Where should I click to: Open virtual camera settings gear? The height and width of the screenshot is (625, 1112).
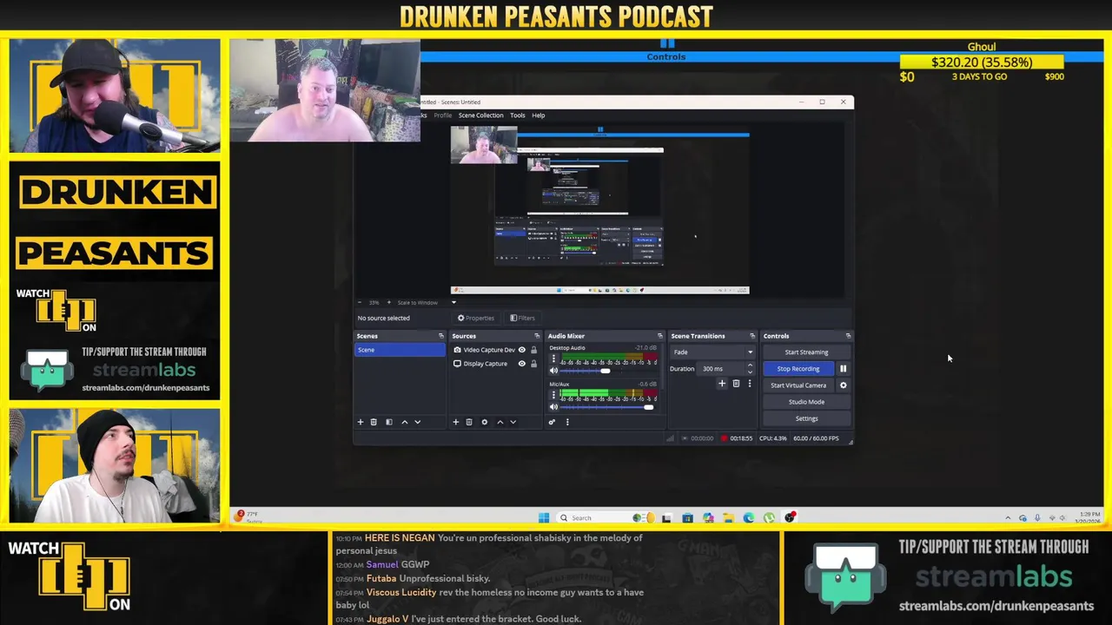click(x=843, y=385)
